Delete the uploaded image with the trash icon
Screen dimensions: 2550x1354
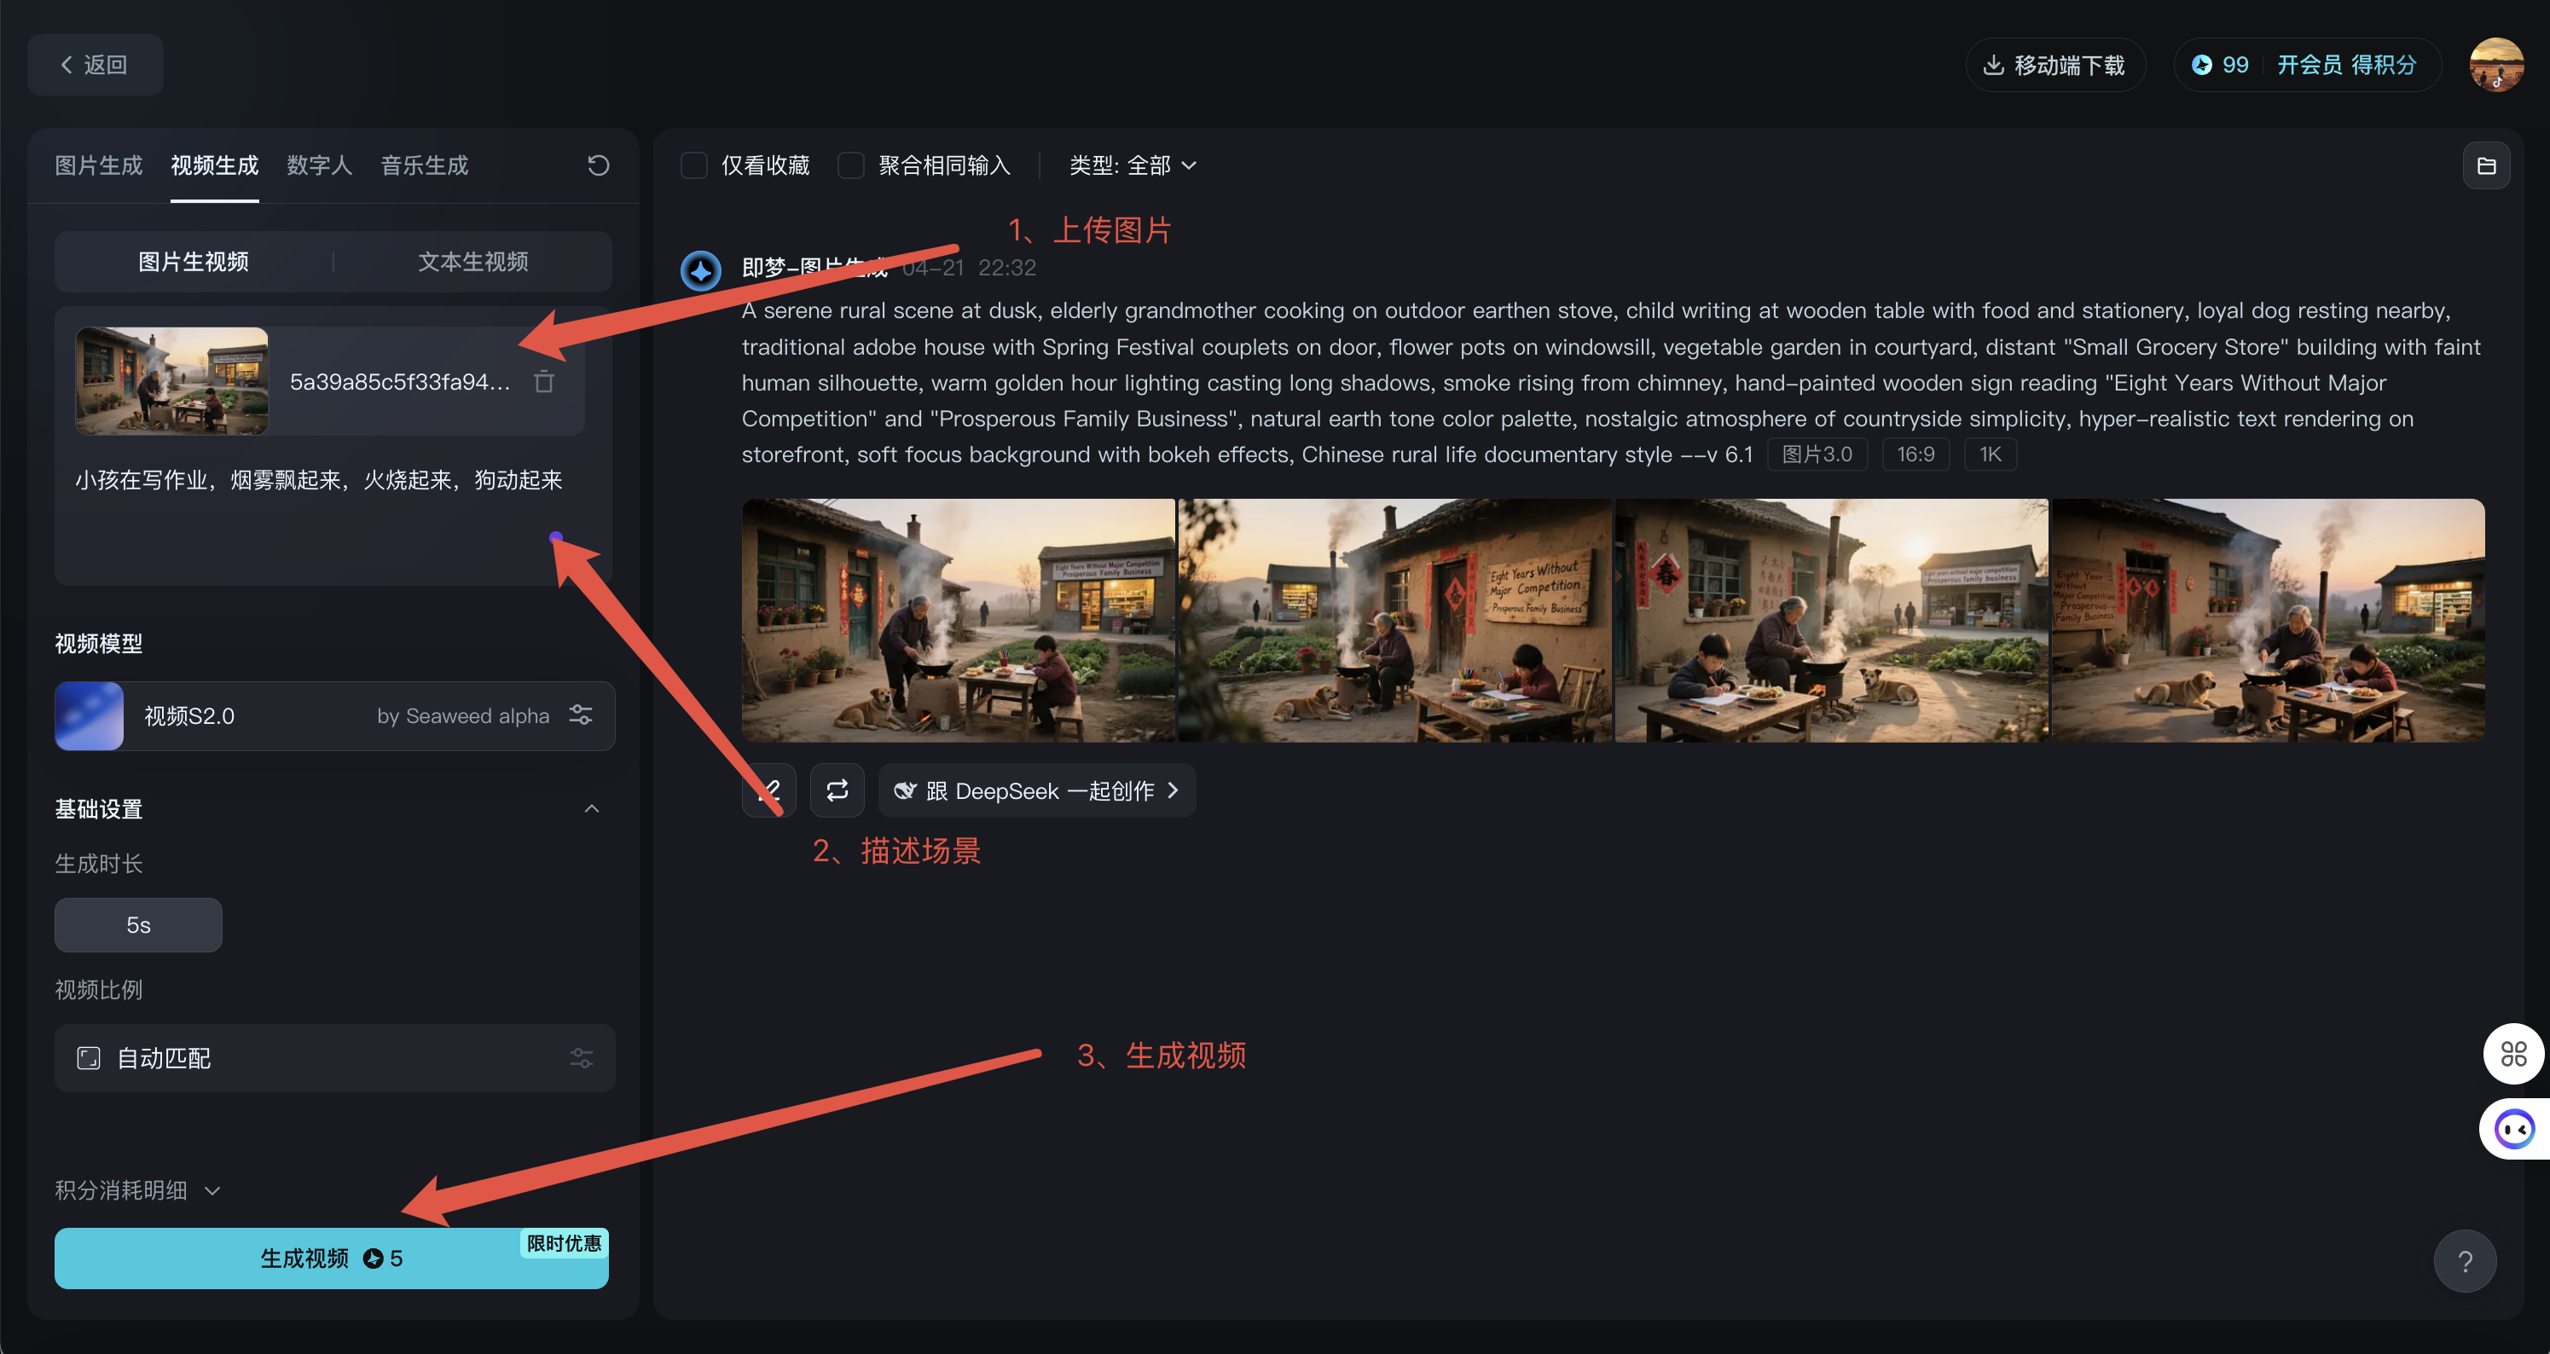point(543,381)
